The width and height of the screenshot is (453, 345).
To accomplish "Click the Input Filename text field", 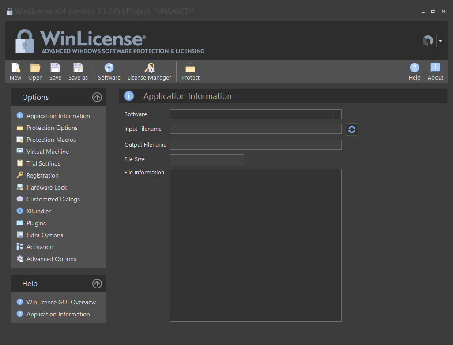I will tap(255, 129).
